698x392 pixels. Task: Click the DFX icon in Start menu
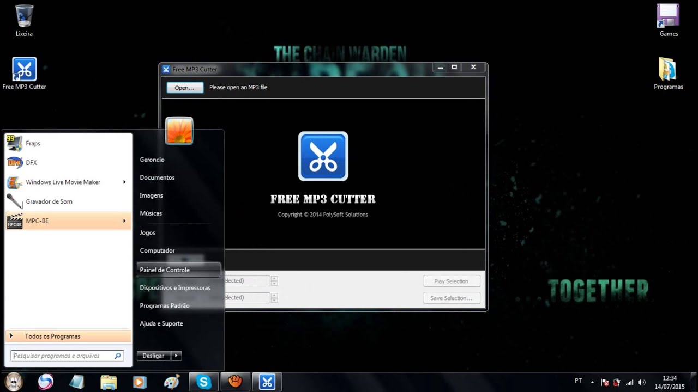[x=15, y=163]
